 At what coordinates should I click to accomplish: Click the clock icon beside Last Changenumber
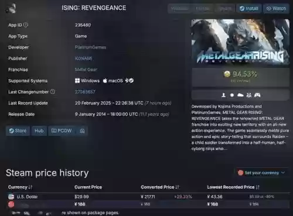53,91
